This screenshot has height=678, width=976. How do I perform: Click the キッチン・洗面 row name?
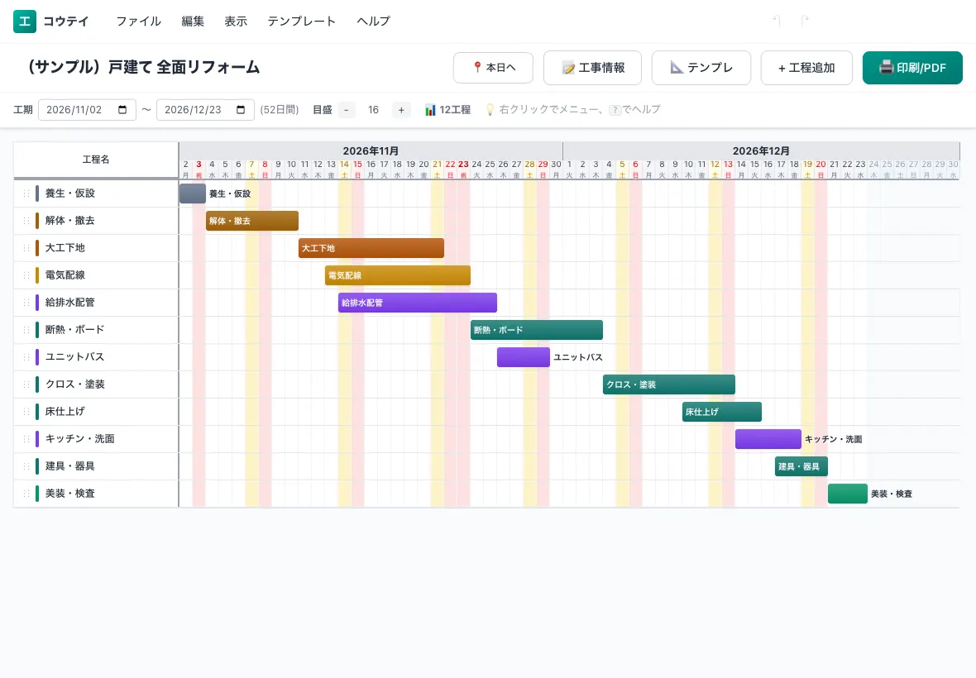pos(79,439)
